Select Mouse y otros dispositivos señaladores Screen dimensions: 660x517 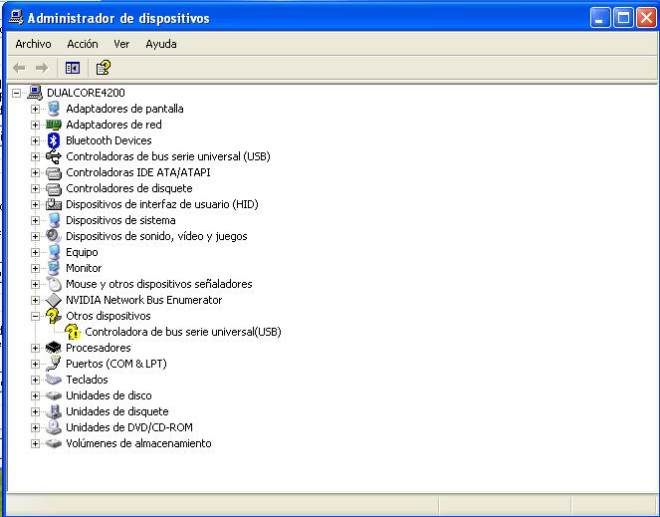pyautogui.click(x=159, y=284)
